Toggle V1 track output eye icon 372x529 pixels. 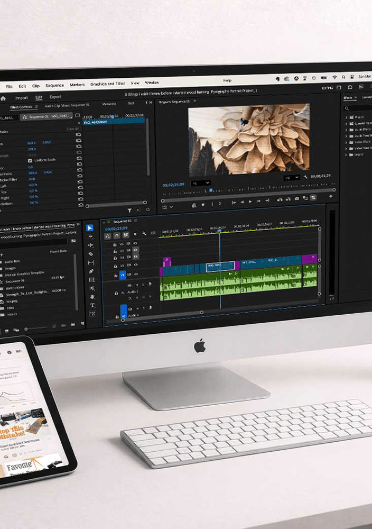[136, 274]
